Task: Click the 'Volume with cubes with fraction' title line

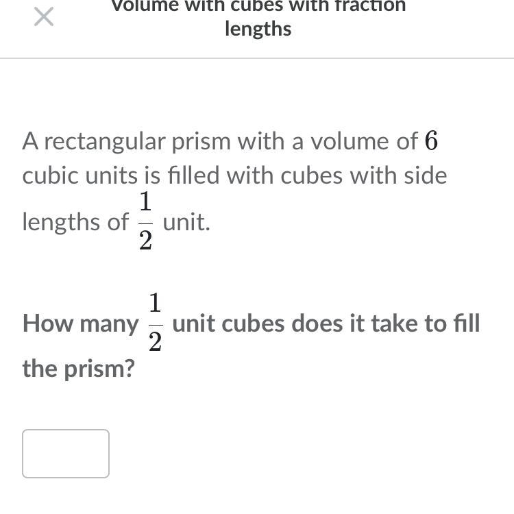Action: (x=258, y=6)
